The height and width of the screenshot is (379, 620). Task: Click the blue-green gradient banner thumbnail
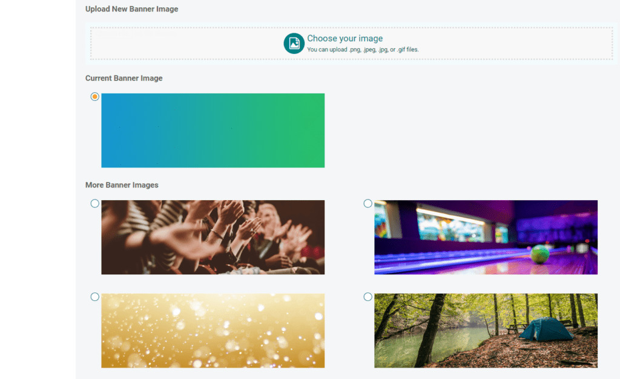point(213,131)
